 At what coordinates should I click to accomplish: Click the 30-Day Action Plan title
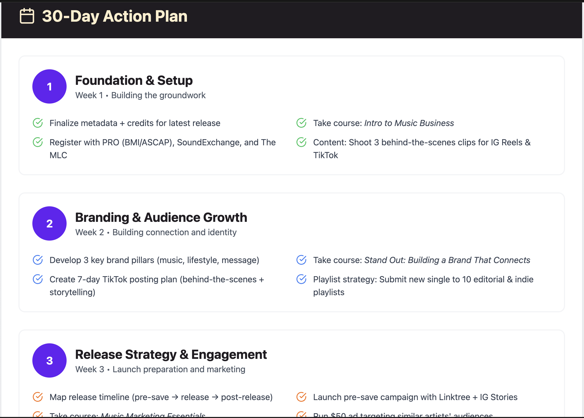115,16
